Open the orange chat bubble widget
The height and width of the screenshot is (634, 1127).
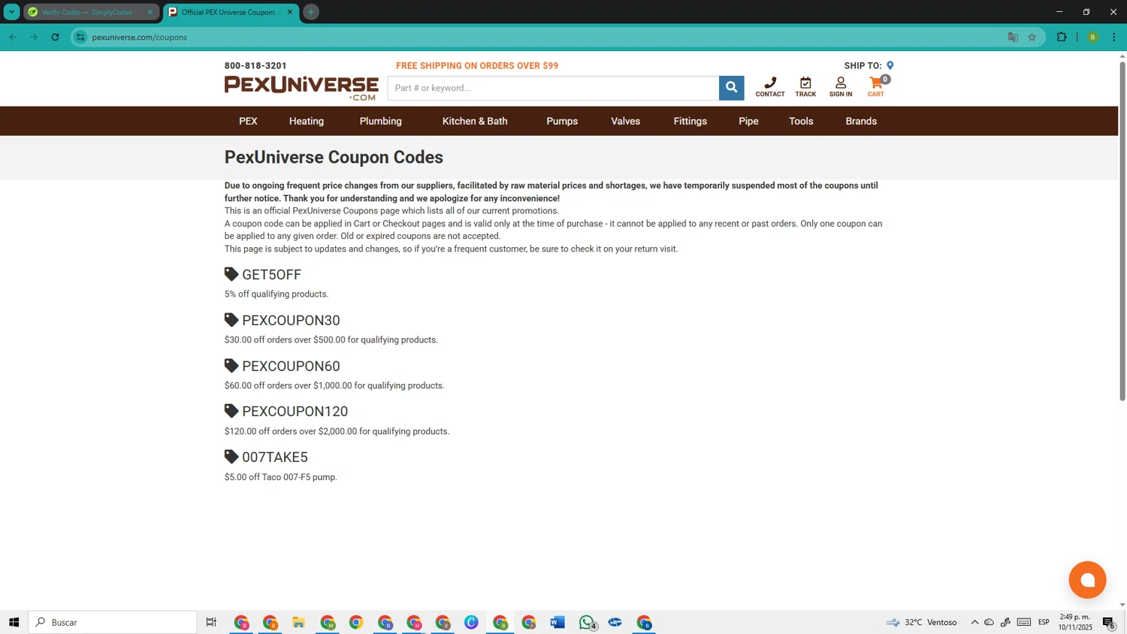click(1087, 580)
